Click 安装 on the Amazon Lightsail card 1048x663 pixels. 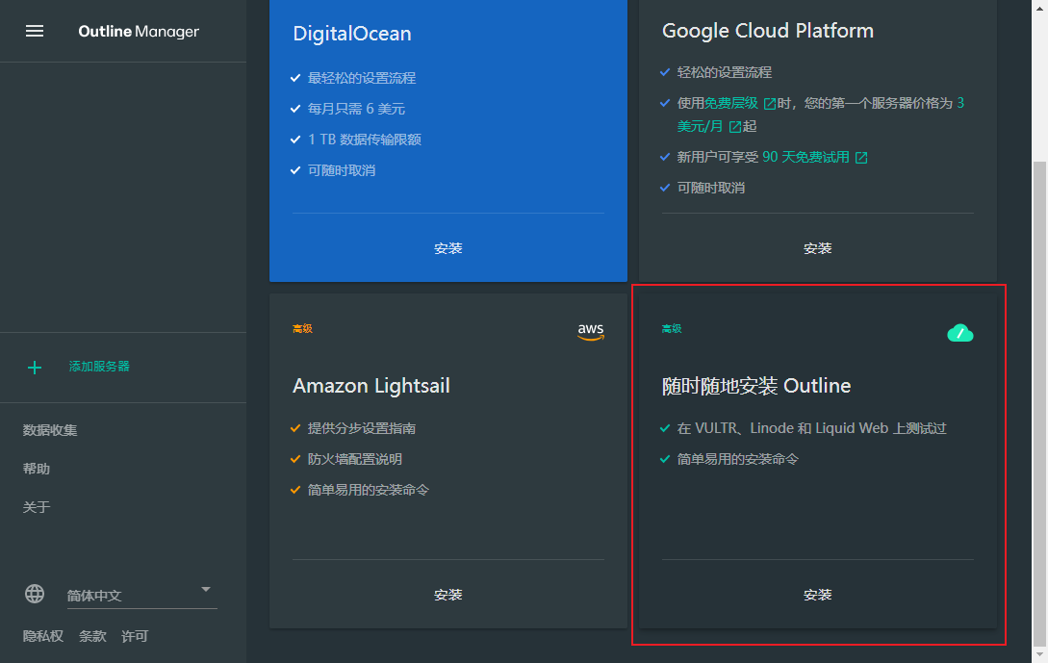pos(447,595)
